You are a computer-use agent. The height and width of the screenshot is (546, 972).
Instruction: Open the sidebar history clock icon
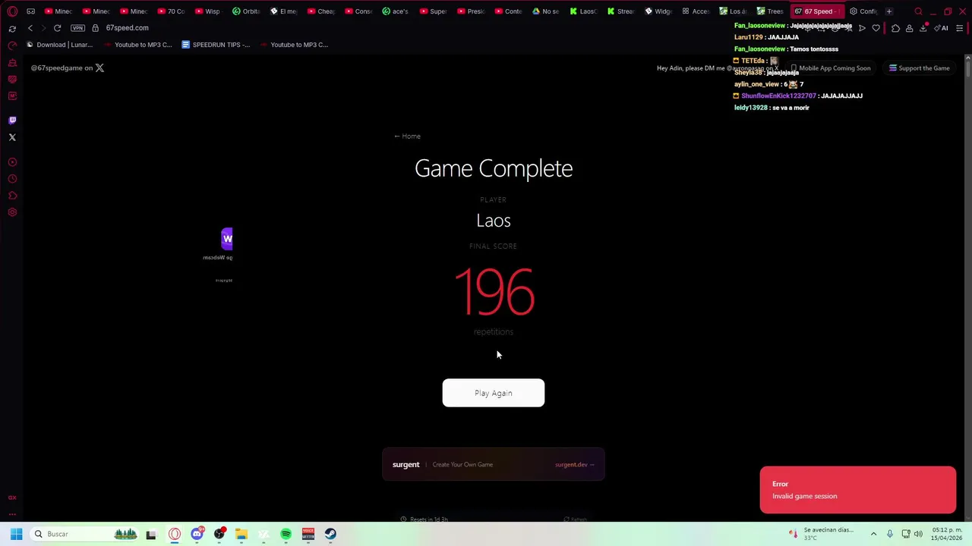12,179
